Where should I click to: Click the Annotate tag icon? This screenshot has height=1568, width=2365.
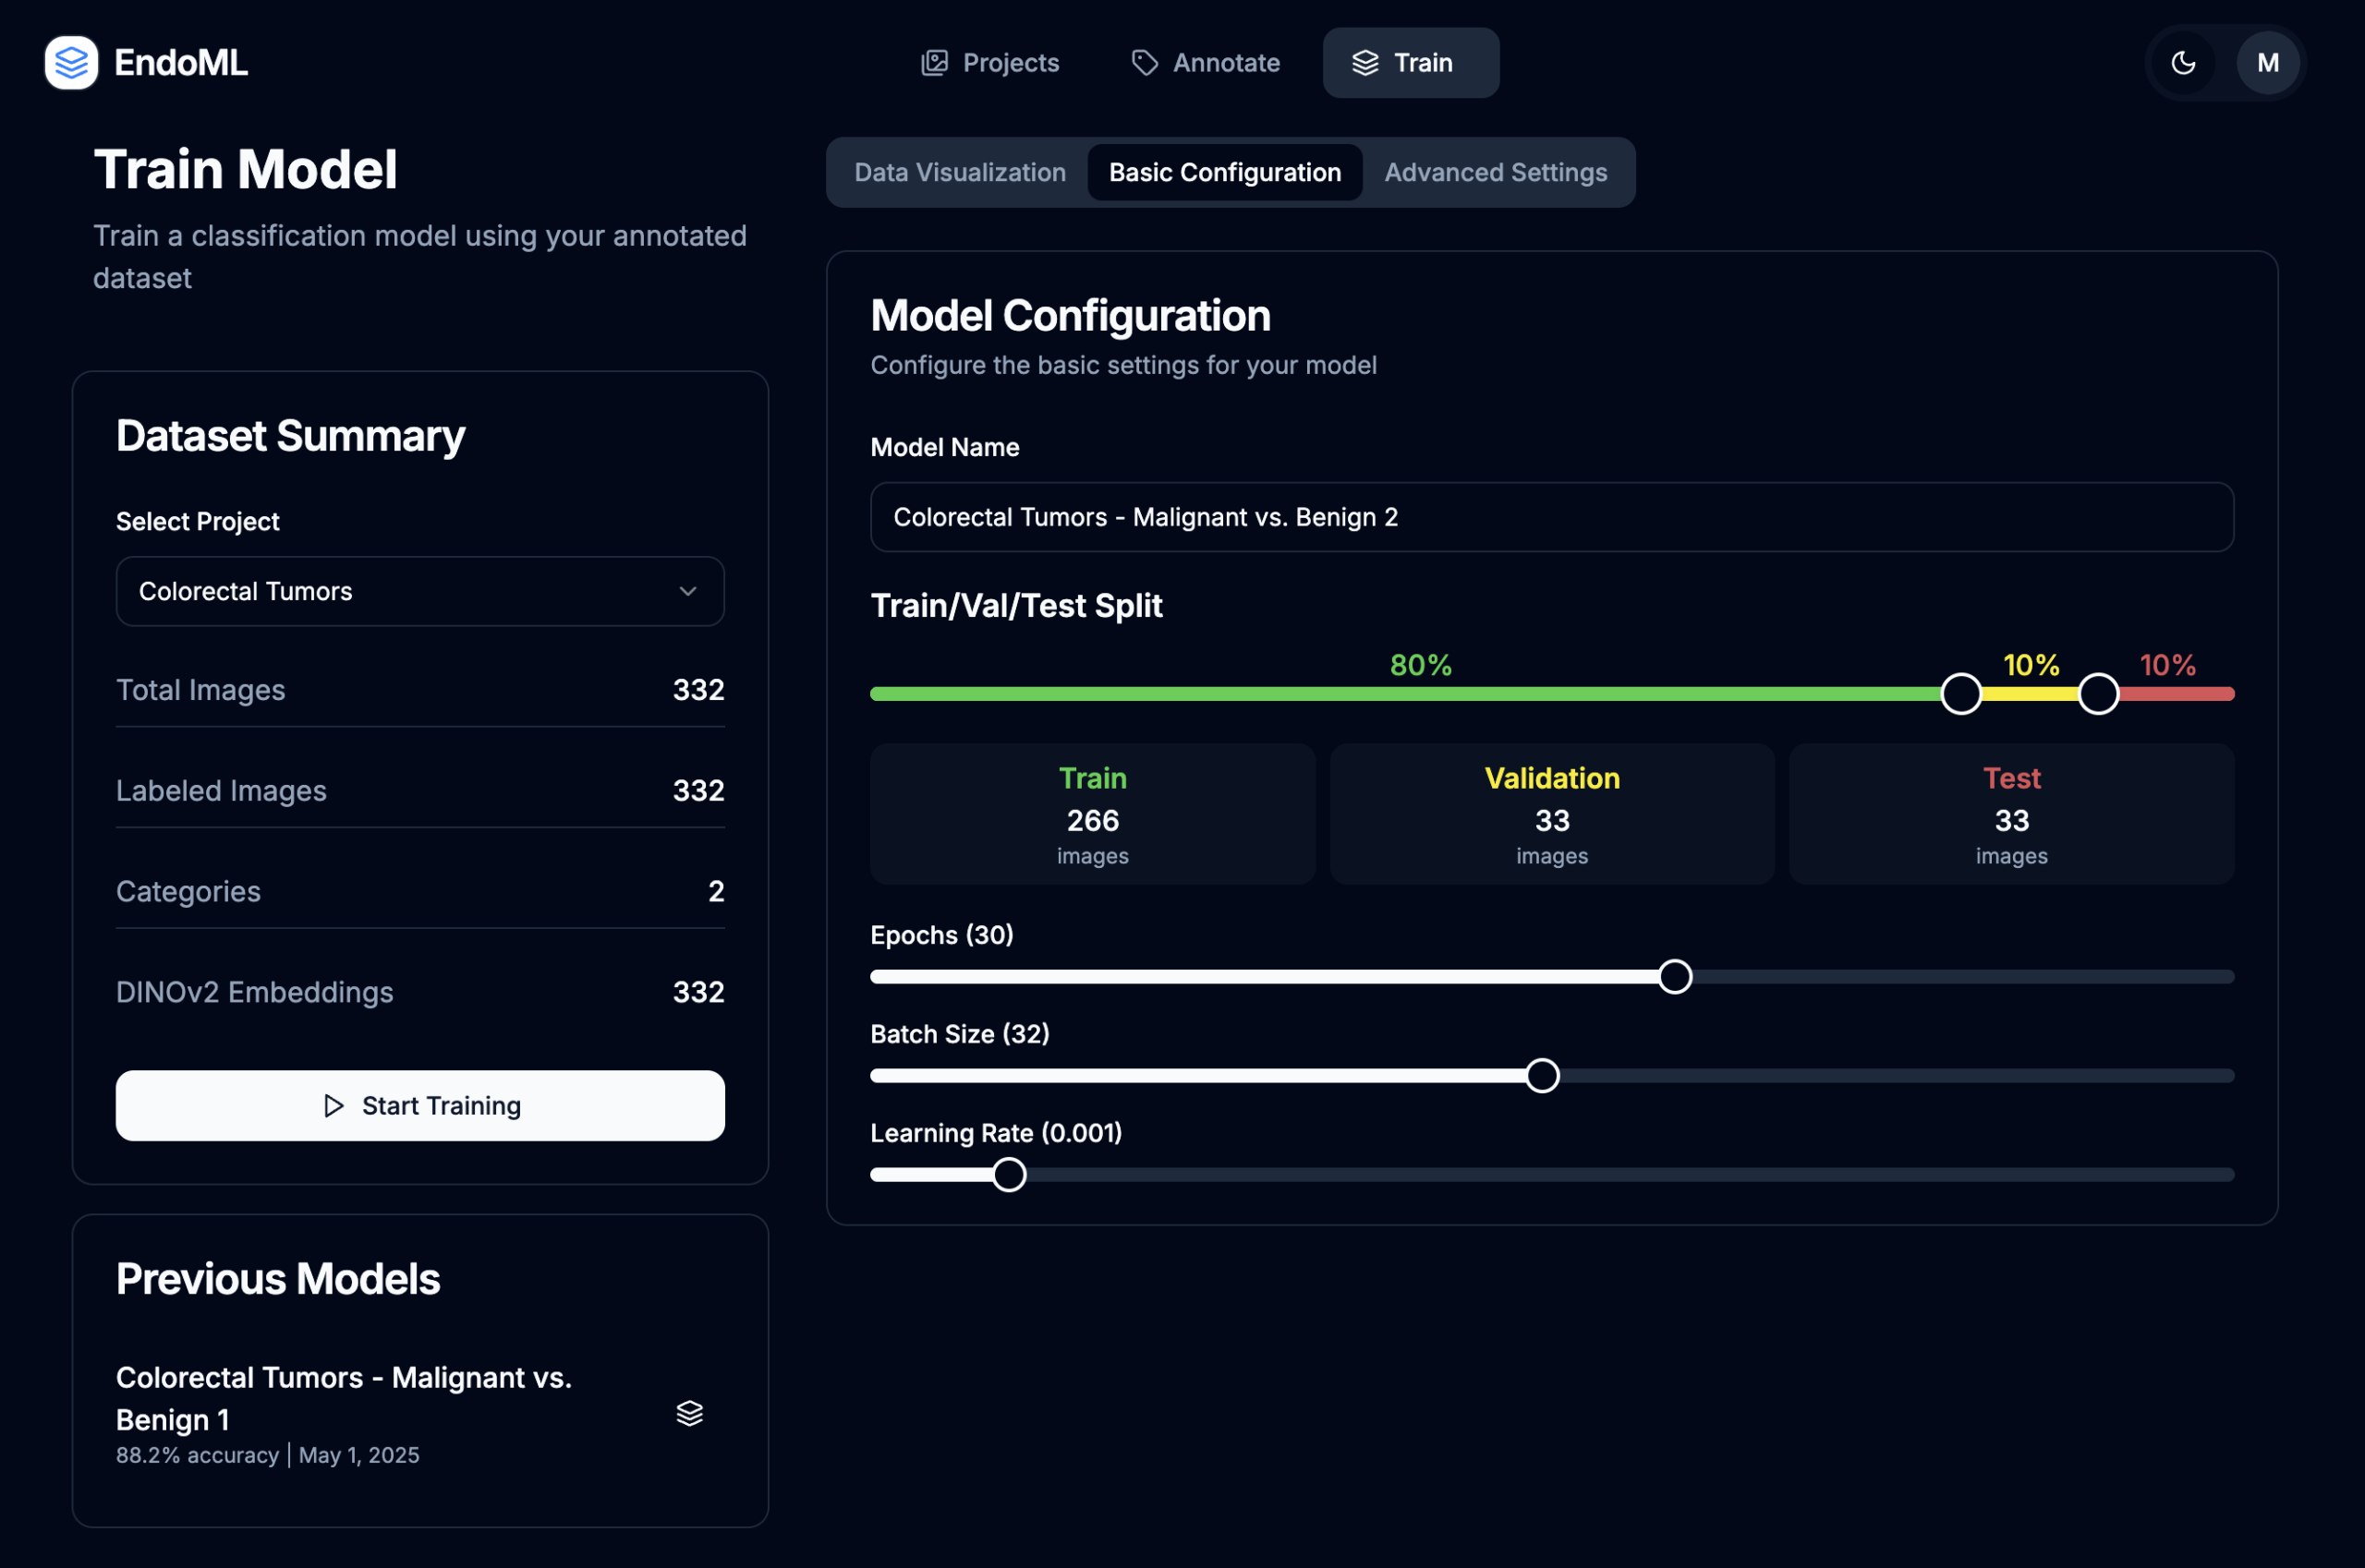[x=1145, y=63]
